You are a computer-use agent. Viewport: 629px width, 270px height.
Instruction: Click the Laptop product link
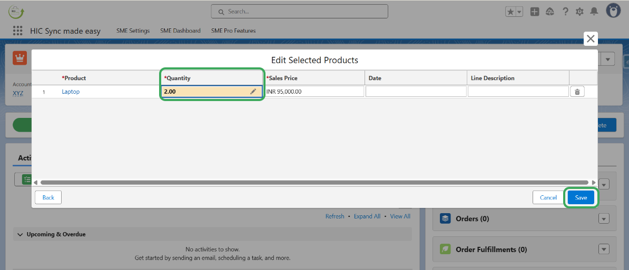point(71,92)
